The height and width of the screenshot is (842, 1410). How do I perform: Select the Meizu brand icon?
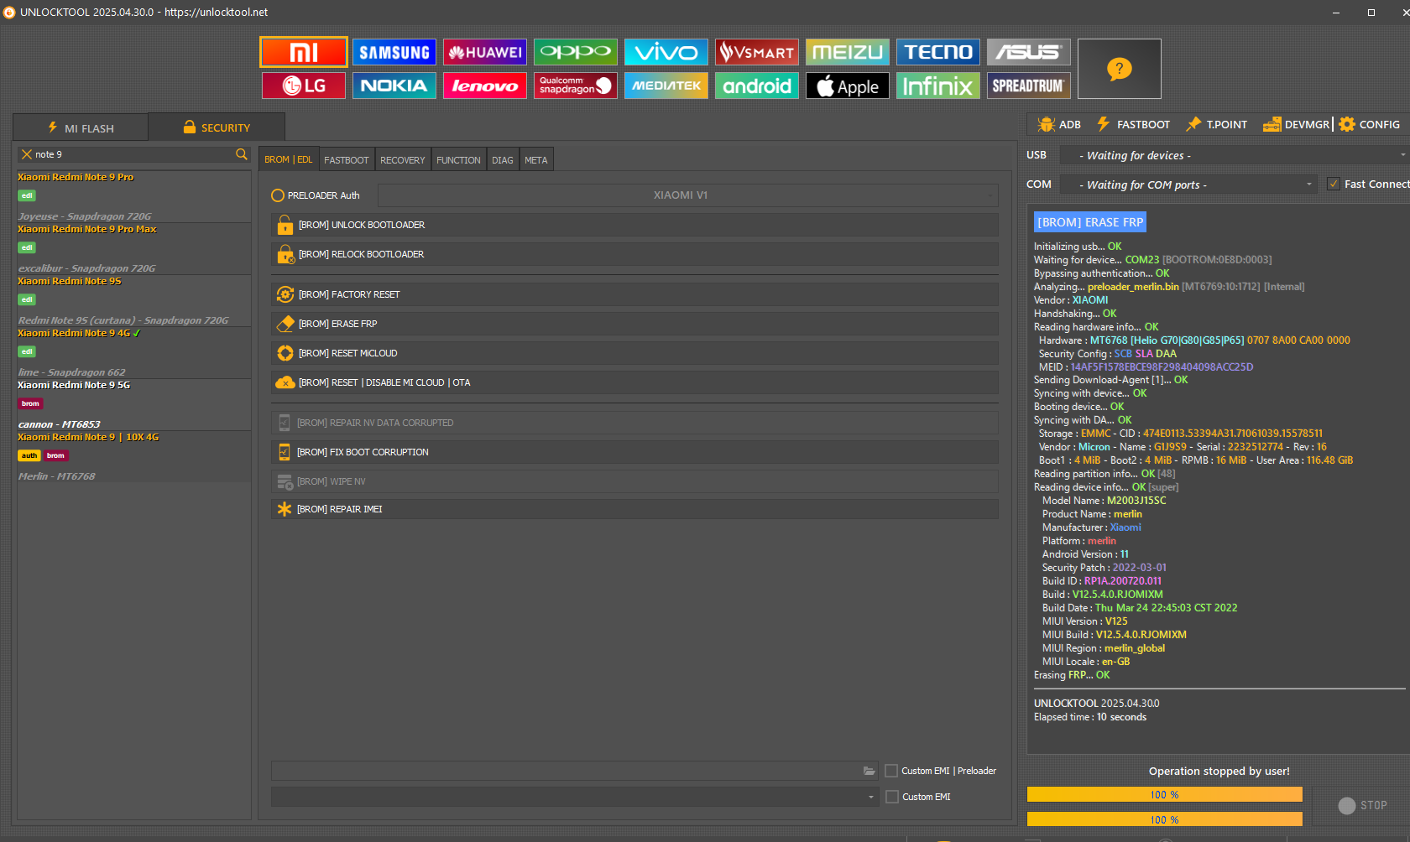[848, 52]
